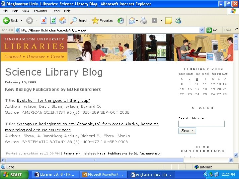Click the page icon in address bar

pos(18,30)
